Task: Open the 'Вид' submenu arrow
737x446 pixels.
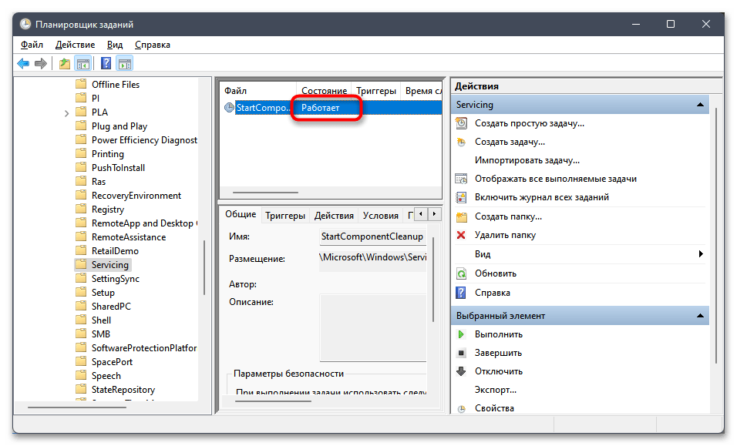Action: 701,254
